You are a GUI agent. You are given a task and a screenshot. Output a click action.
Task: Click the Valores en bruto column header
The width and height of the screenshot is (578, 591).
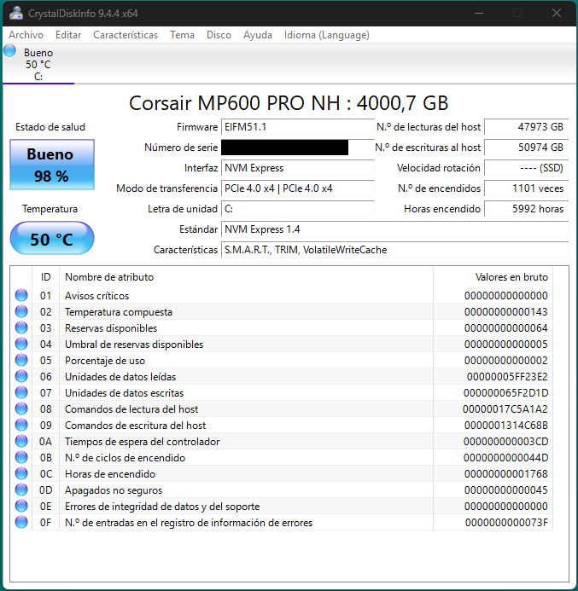pos(493,277)
